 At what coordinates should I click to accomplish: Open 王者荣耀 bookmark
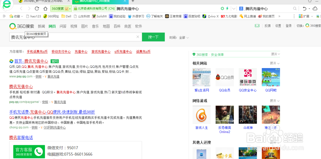173,16
